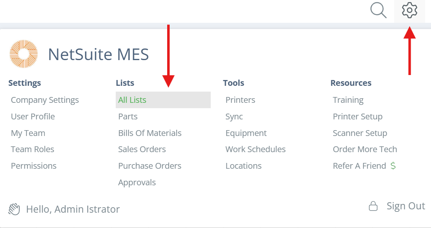Open My Team settings

pyautogui.click(x=28, y=133)
